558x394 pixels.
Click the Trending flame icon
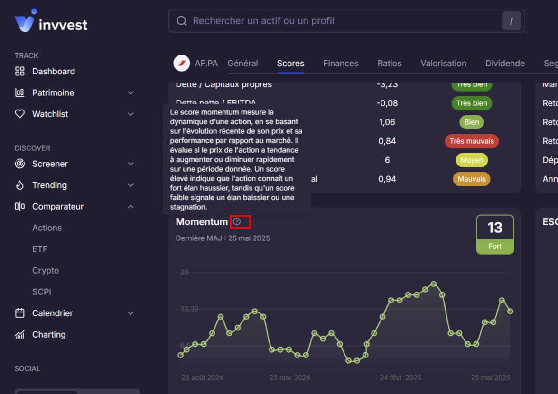[20, 185]
